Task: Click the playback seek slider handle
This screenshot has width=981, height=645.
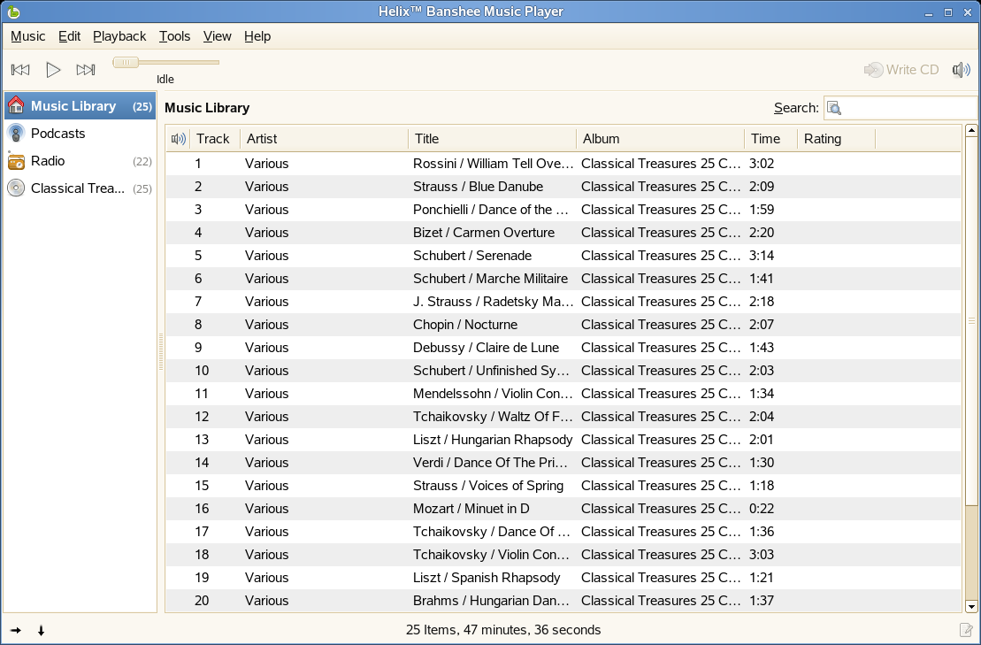Action: (x=126, y=62)
